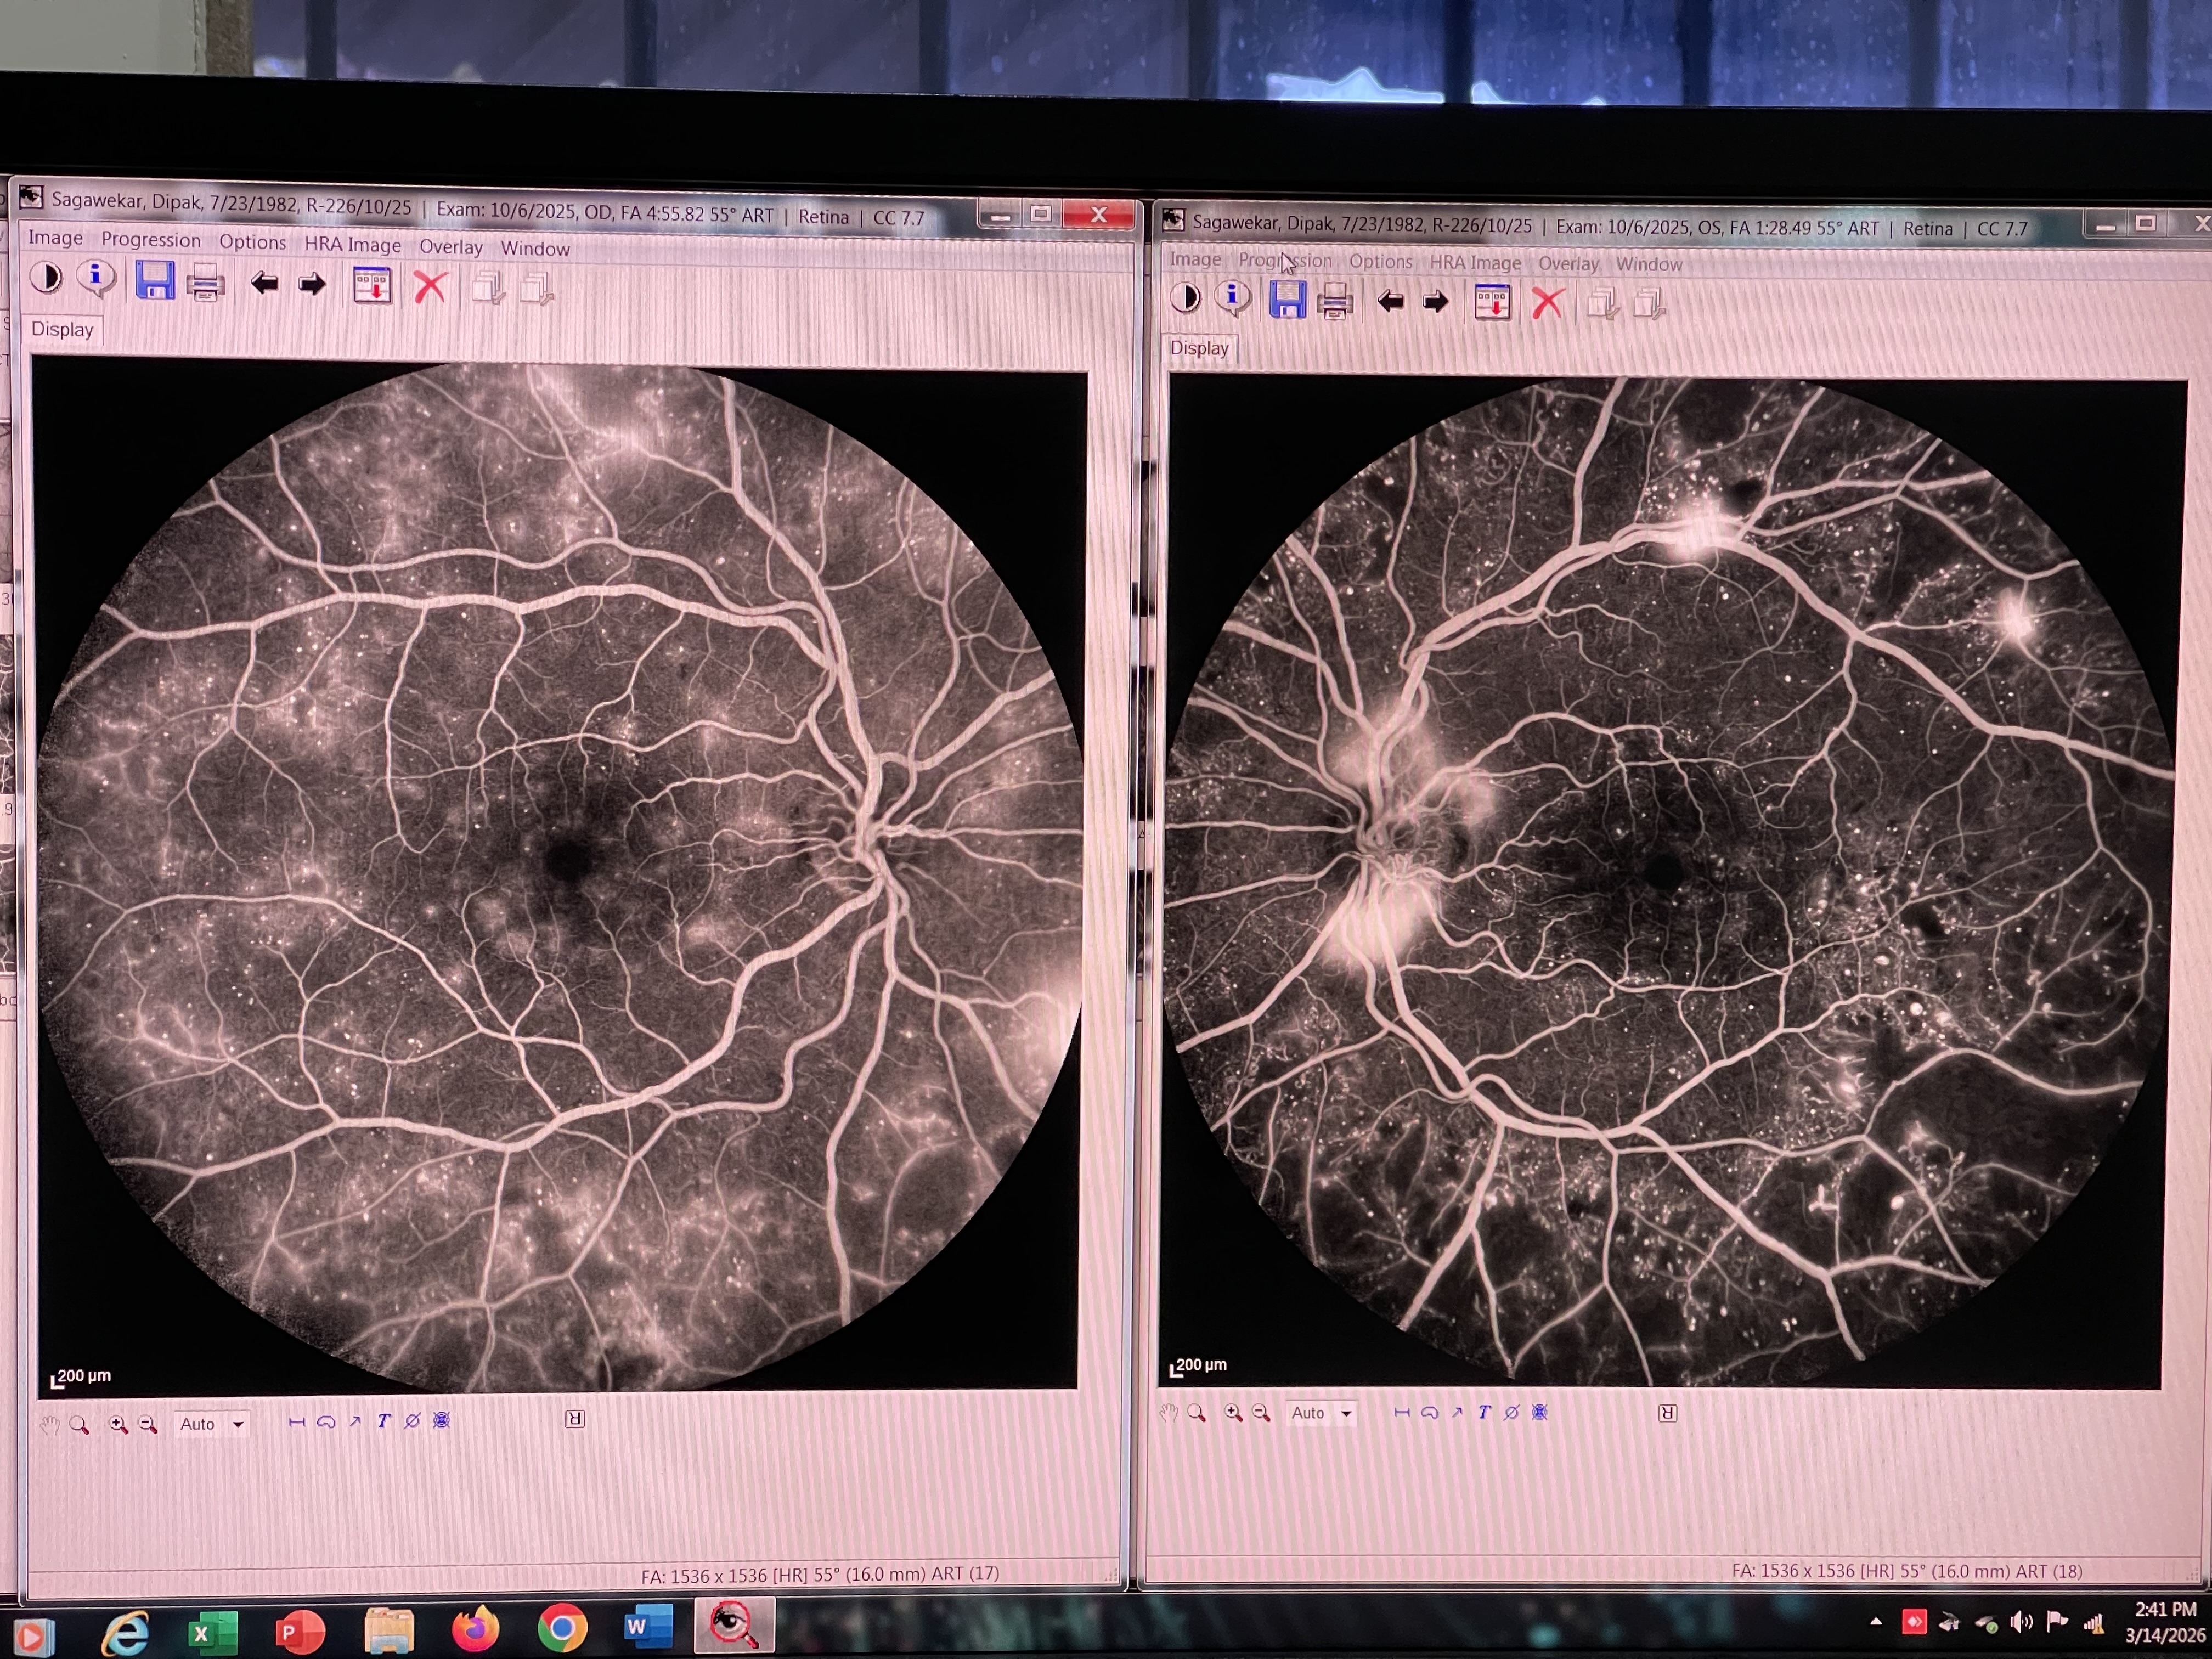Go to next image in OS window
The width and height of the screenshot is (2212, 1659).
point(1435,302)
